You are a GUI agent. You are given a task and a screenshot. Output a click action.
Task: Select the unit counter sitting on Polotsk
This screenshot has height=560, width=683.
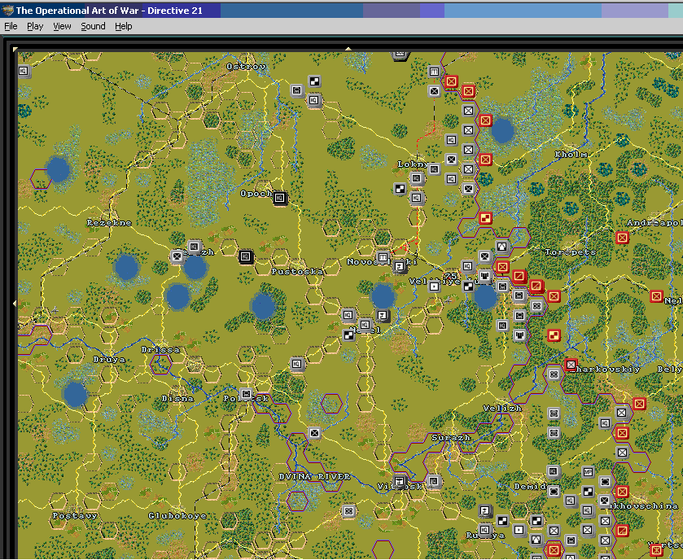246,394
